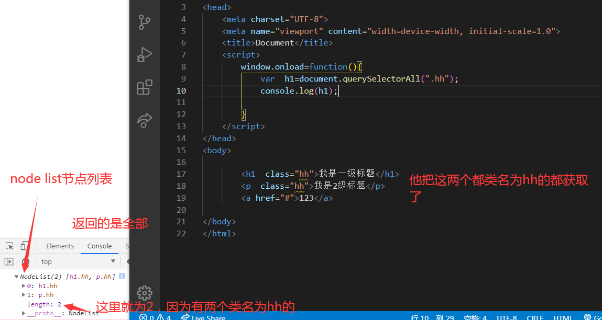Open the top frame context dropdown
602x320 pixels.
click(x=77, y=261)
